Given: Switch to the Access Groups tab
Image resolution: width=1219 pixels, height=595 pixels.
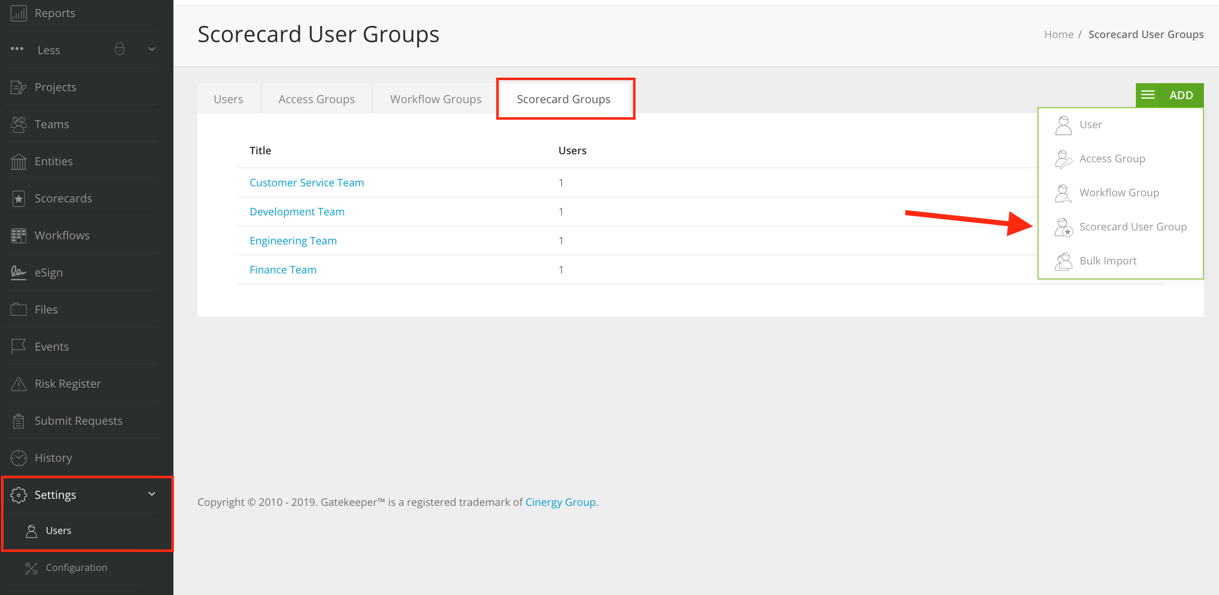Looking at the screenshot, I should click(316, 98).
